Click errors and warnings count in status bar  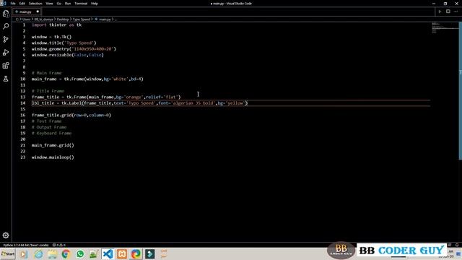point(59,245)
